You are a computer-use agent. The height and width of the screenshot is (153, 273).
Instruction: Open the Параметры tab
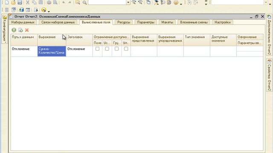coord(146,22)
